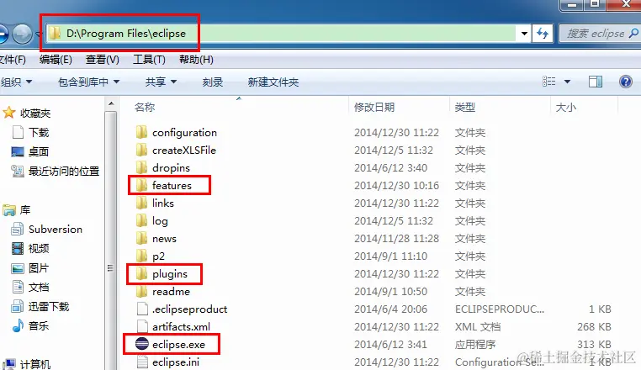Select the .eclipseproduct file icon
This screenshot has width=641, height=370.
142,309
